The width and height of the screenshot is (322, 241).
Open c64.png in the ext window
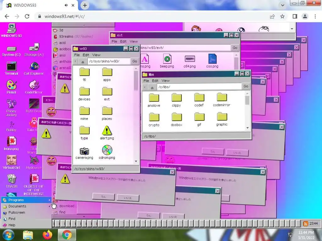[190, 61]
